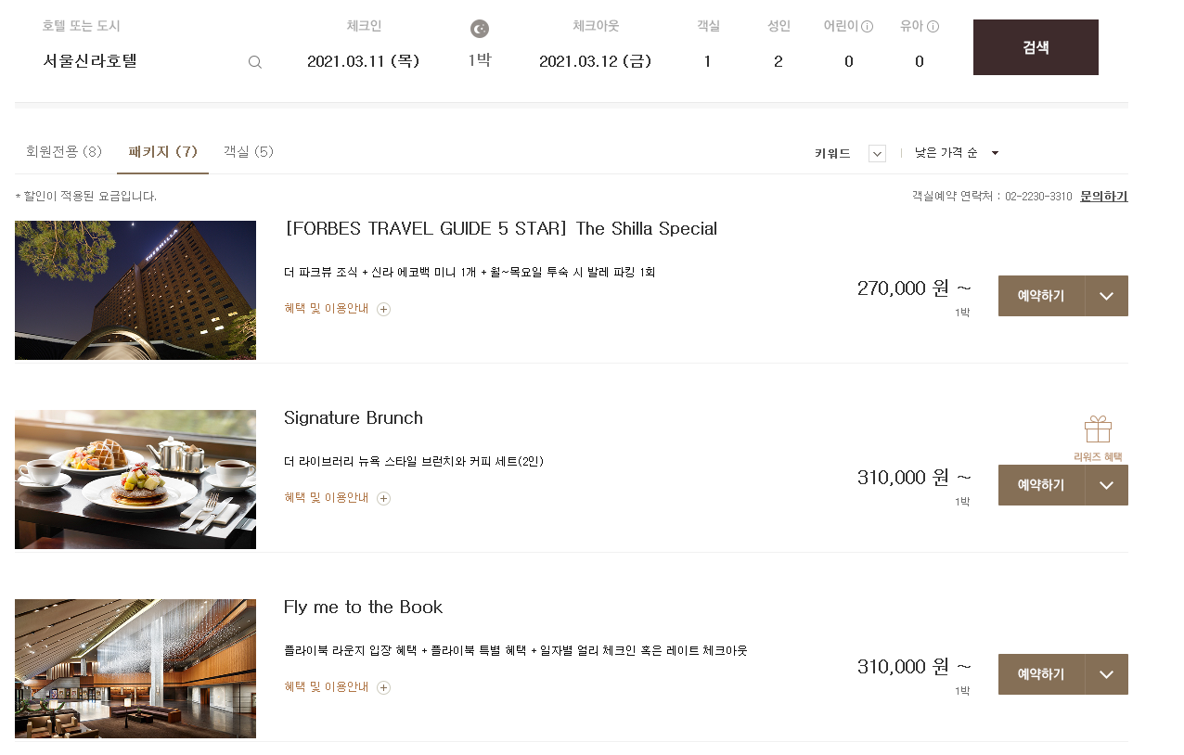Click the 플라이북 라운지 입장 혜택 description

516,651
